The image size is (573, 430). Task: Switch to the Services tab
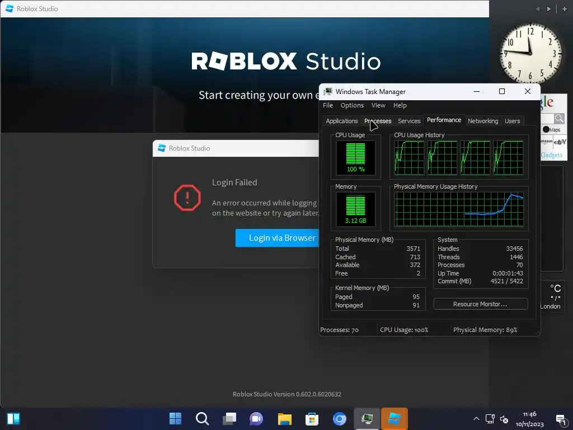(409, 121)
